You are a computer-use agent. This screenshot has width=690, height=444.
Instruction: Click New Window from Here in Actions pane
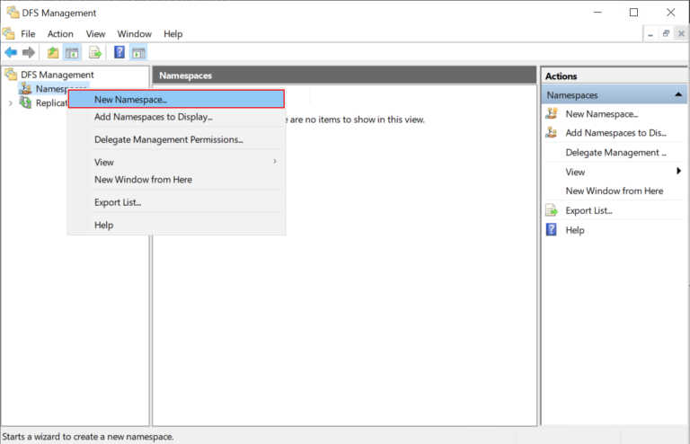(x=614, y=191)
